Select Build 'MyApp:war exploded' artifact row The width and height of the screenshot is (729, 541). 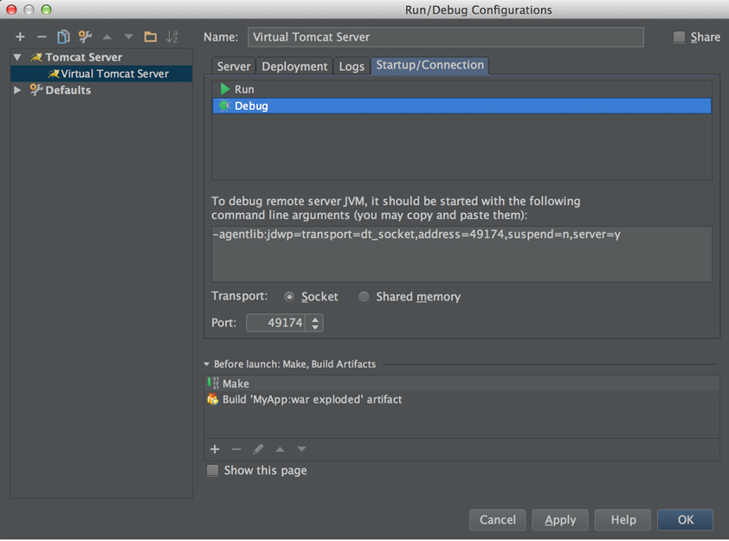461,399
